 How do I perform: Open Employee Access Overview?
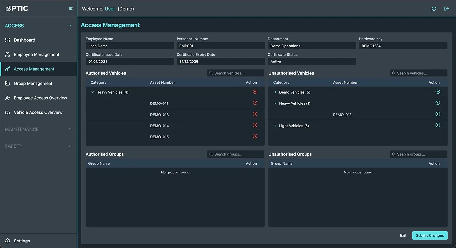tap(38, 98)
